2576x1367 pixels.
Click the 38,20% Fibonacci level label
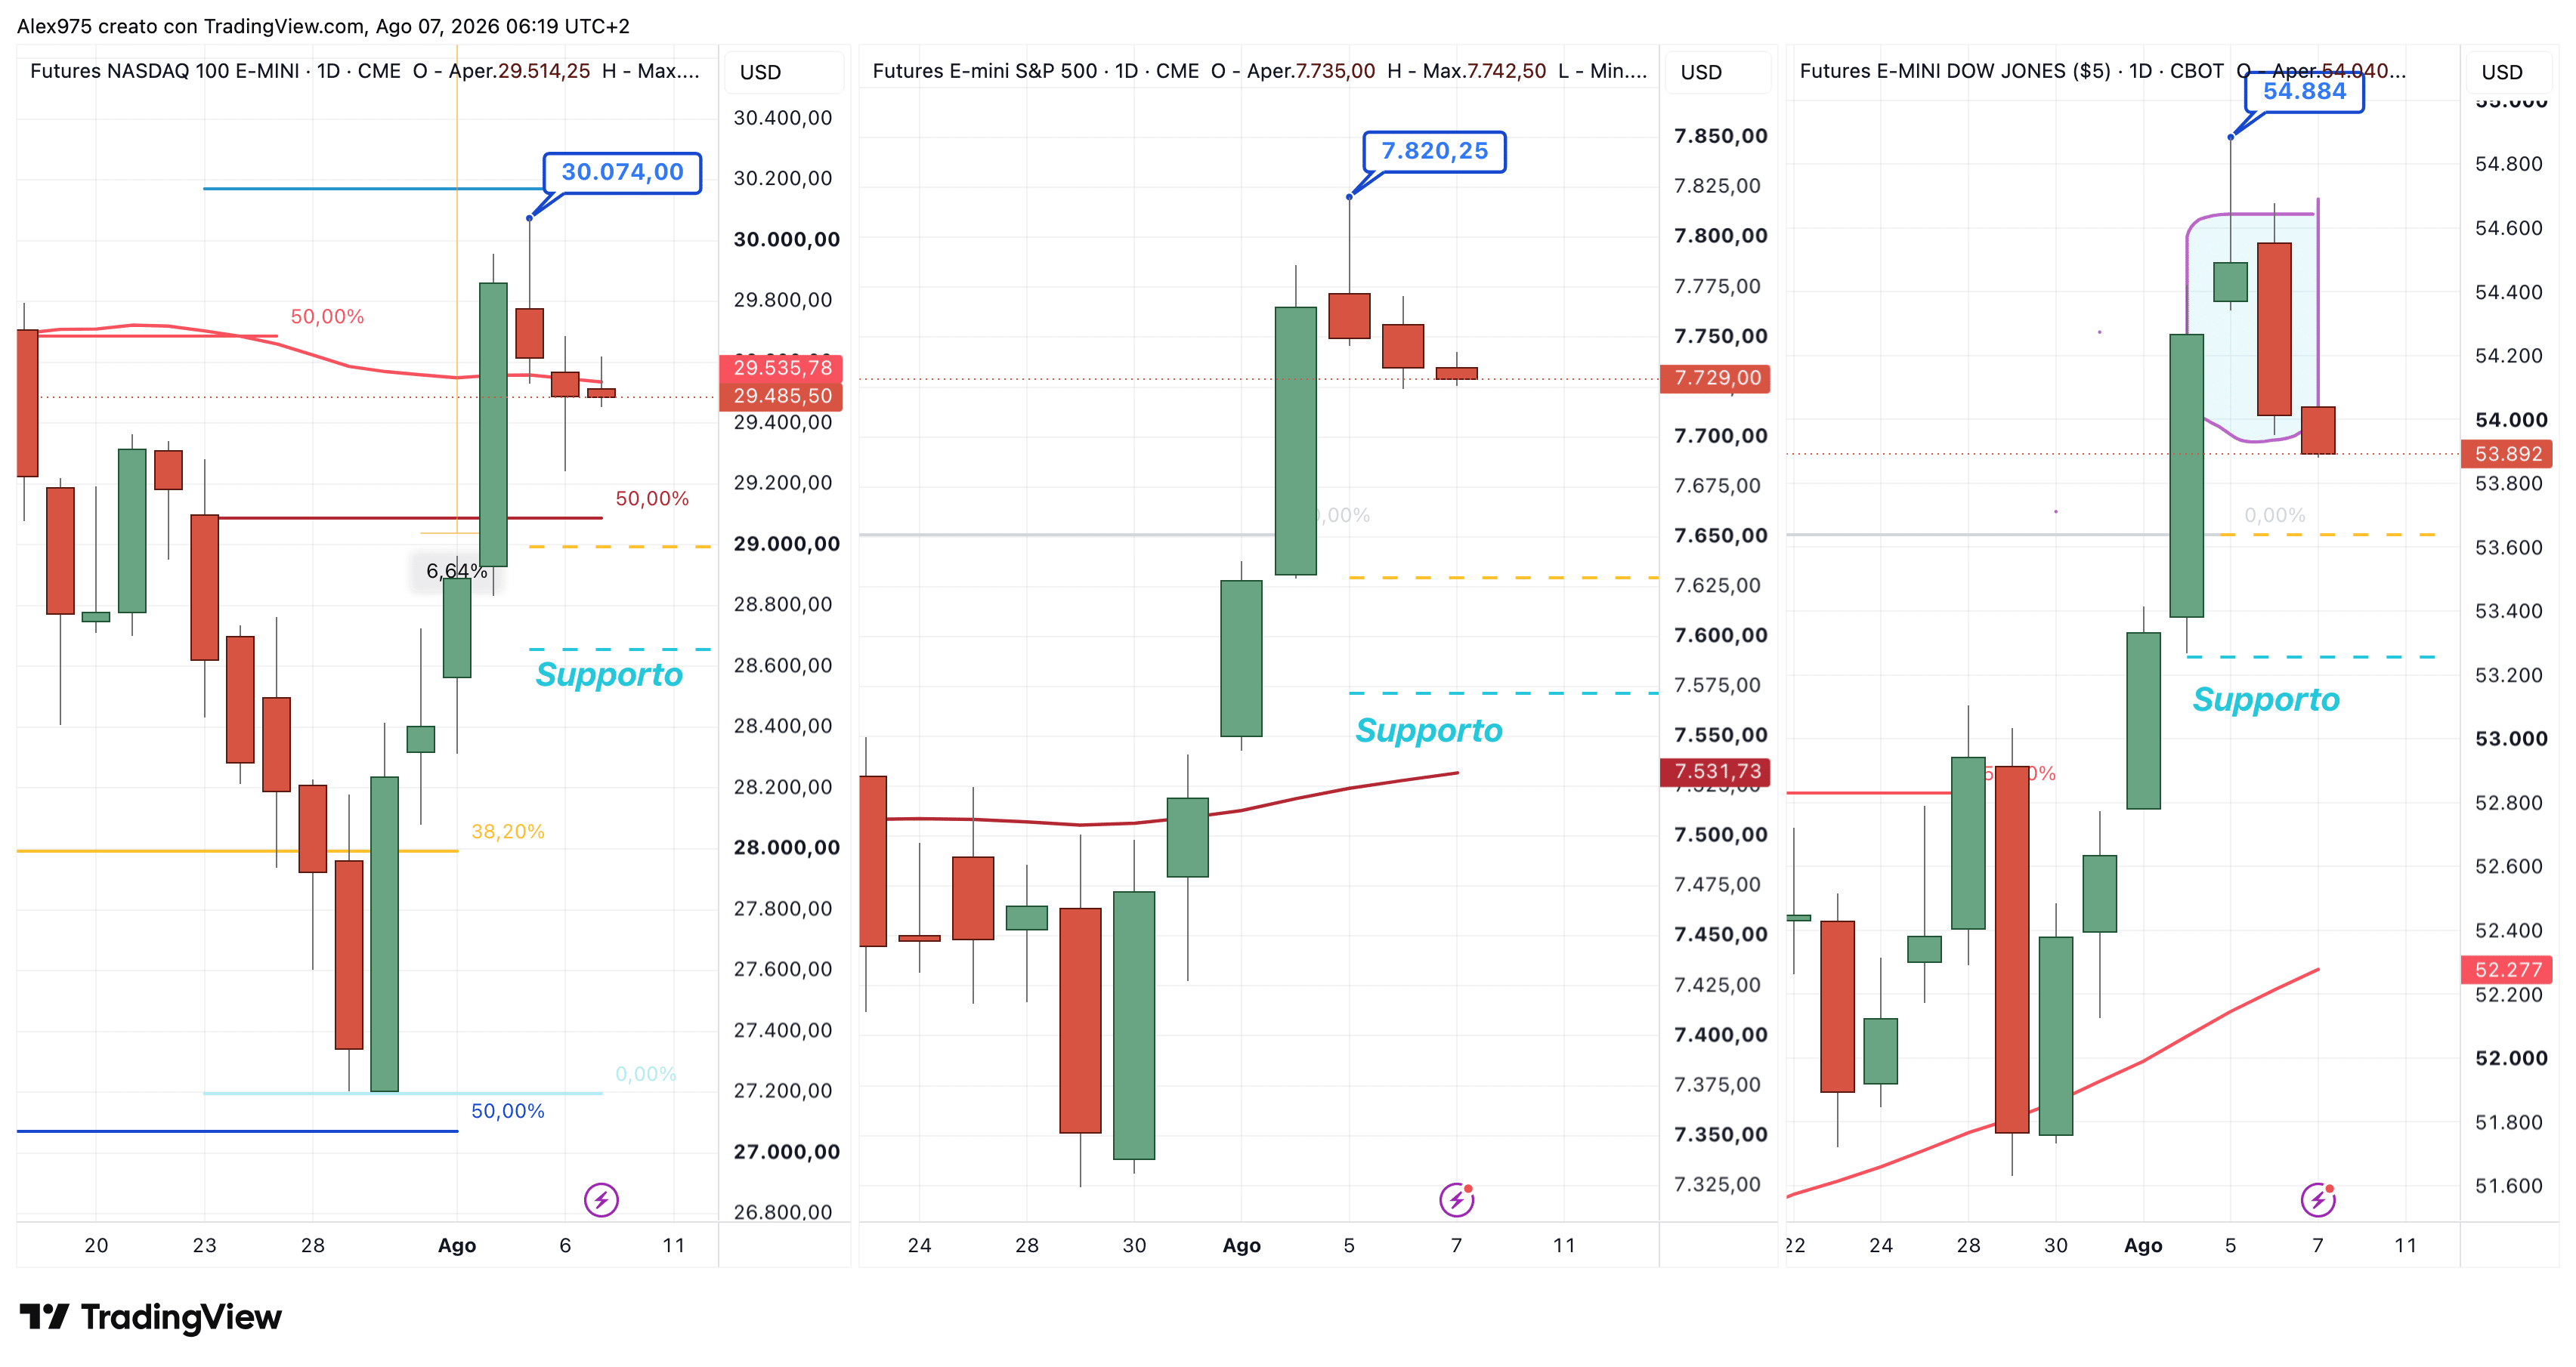[x=508, y=832]
